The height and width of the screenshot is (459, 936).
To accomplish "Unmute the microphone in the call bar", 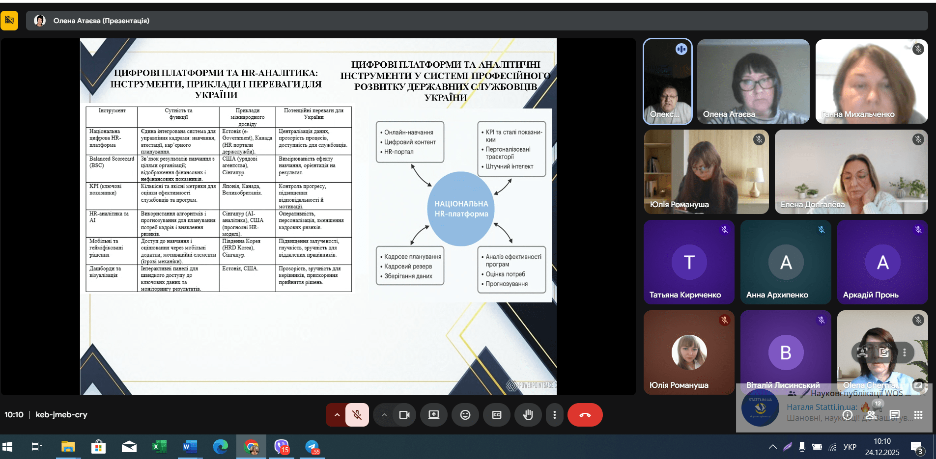I will (x=357, y=415).
